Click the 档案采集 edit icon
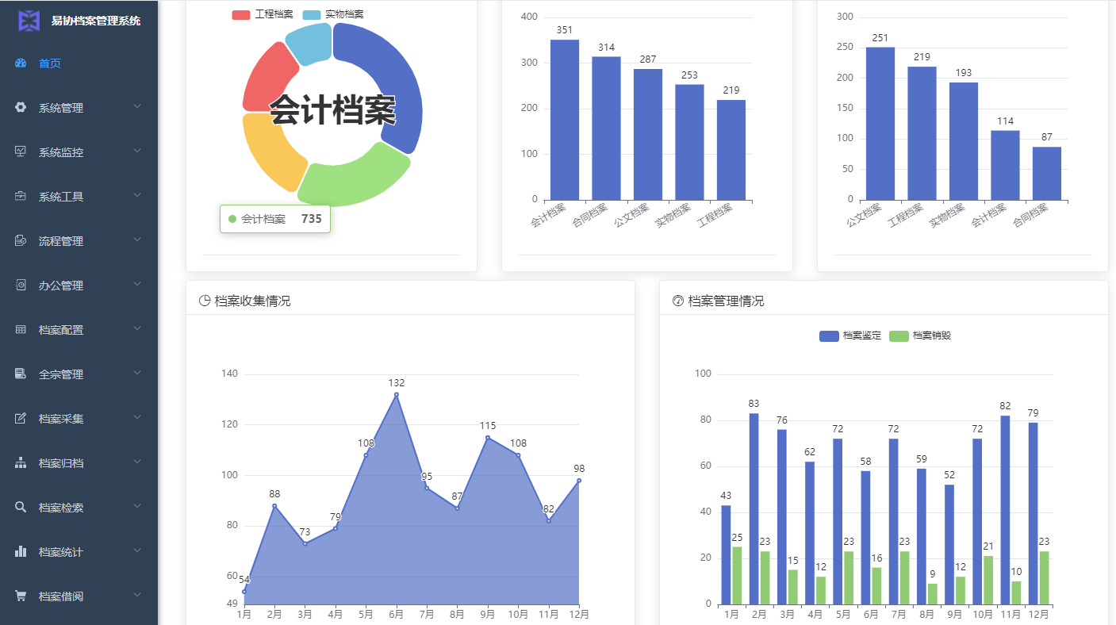This screenshot has height=625, width=1116. [x=21, y=419]
